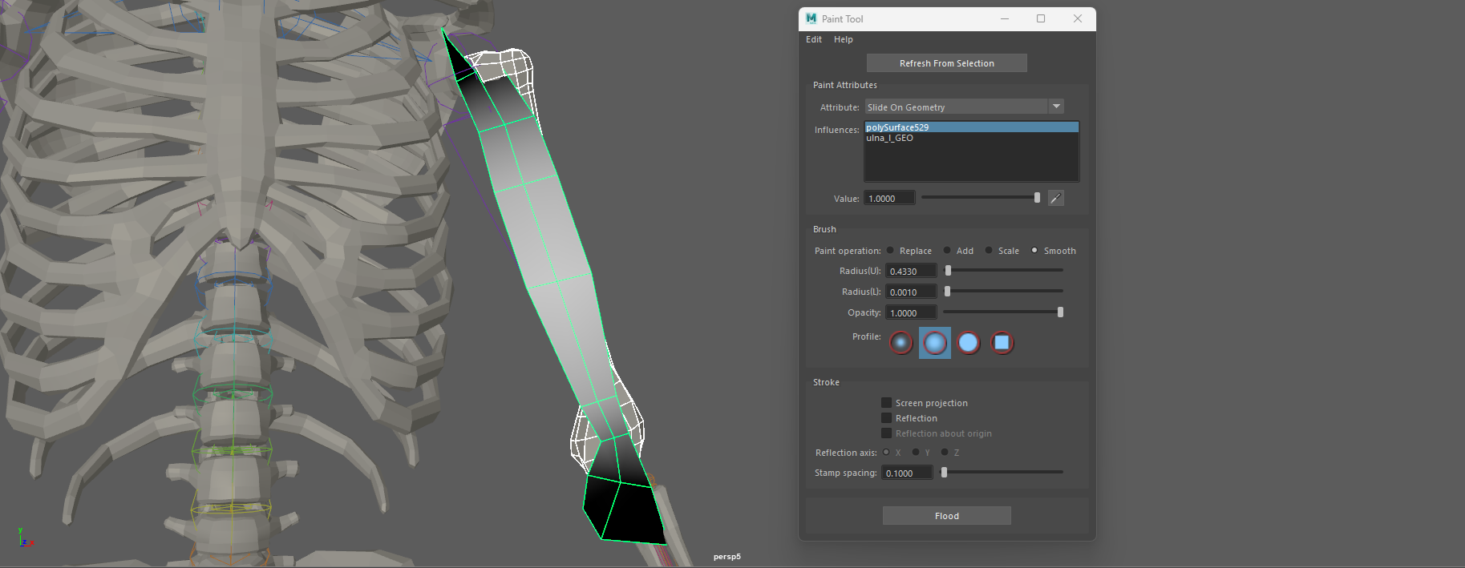Screen dimensions: 1465x568
Task: Click the XYZ axis gizmo in viewport
Action: 24,538
